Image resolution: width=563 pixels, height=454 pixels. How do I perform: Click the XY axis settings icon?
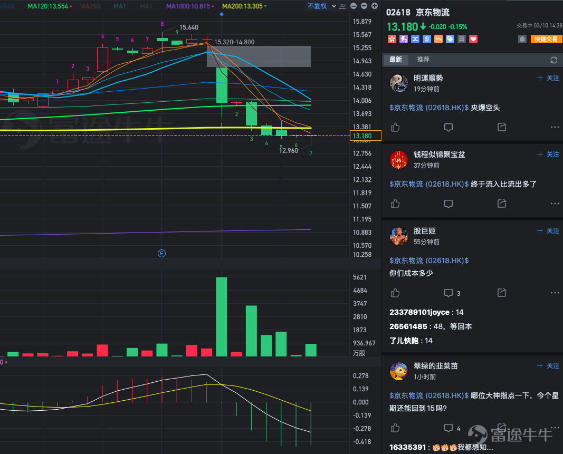tap(343, 6)
